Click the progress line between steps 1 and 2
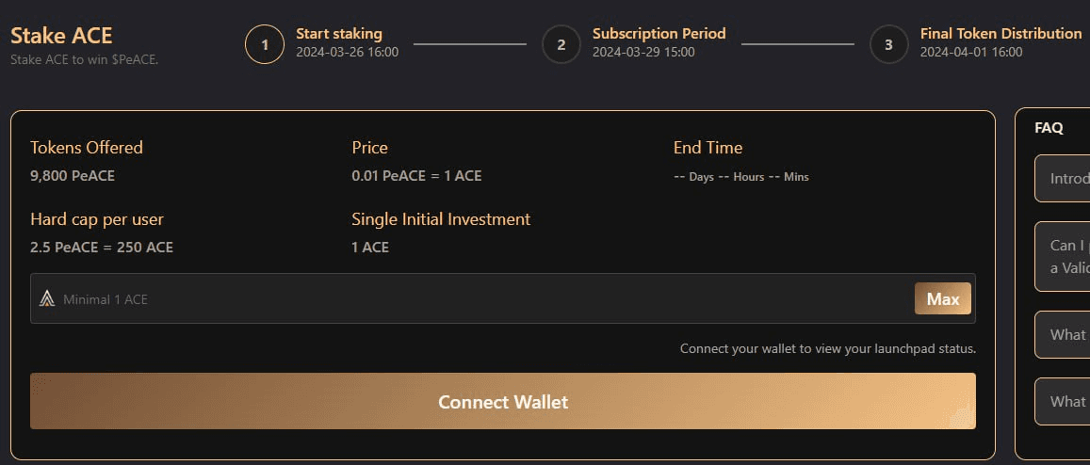The width and height of the screenshot is (1090, 465). [x=470, y=44]
